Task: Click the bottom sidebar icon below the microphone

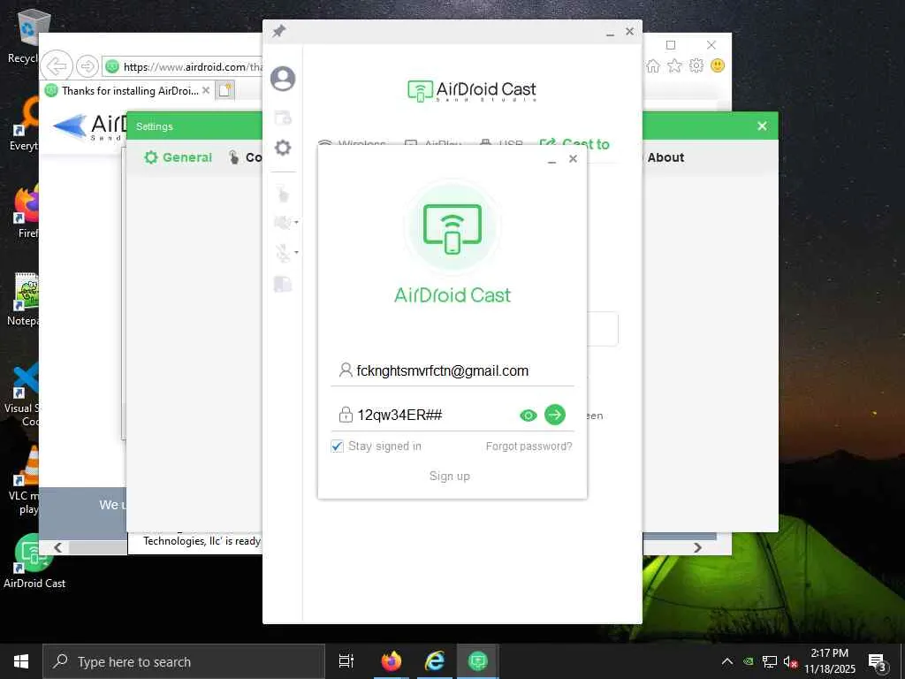Action: pos(283,284)
